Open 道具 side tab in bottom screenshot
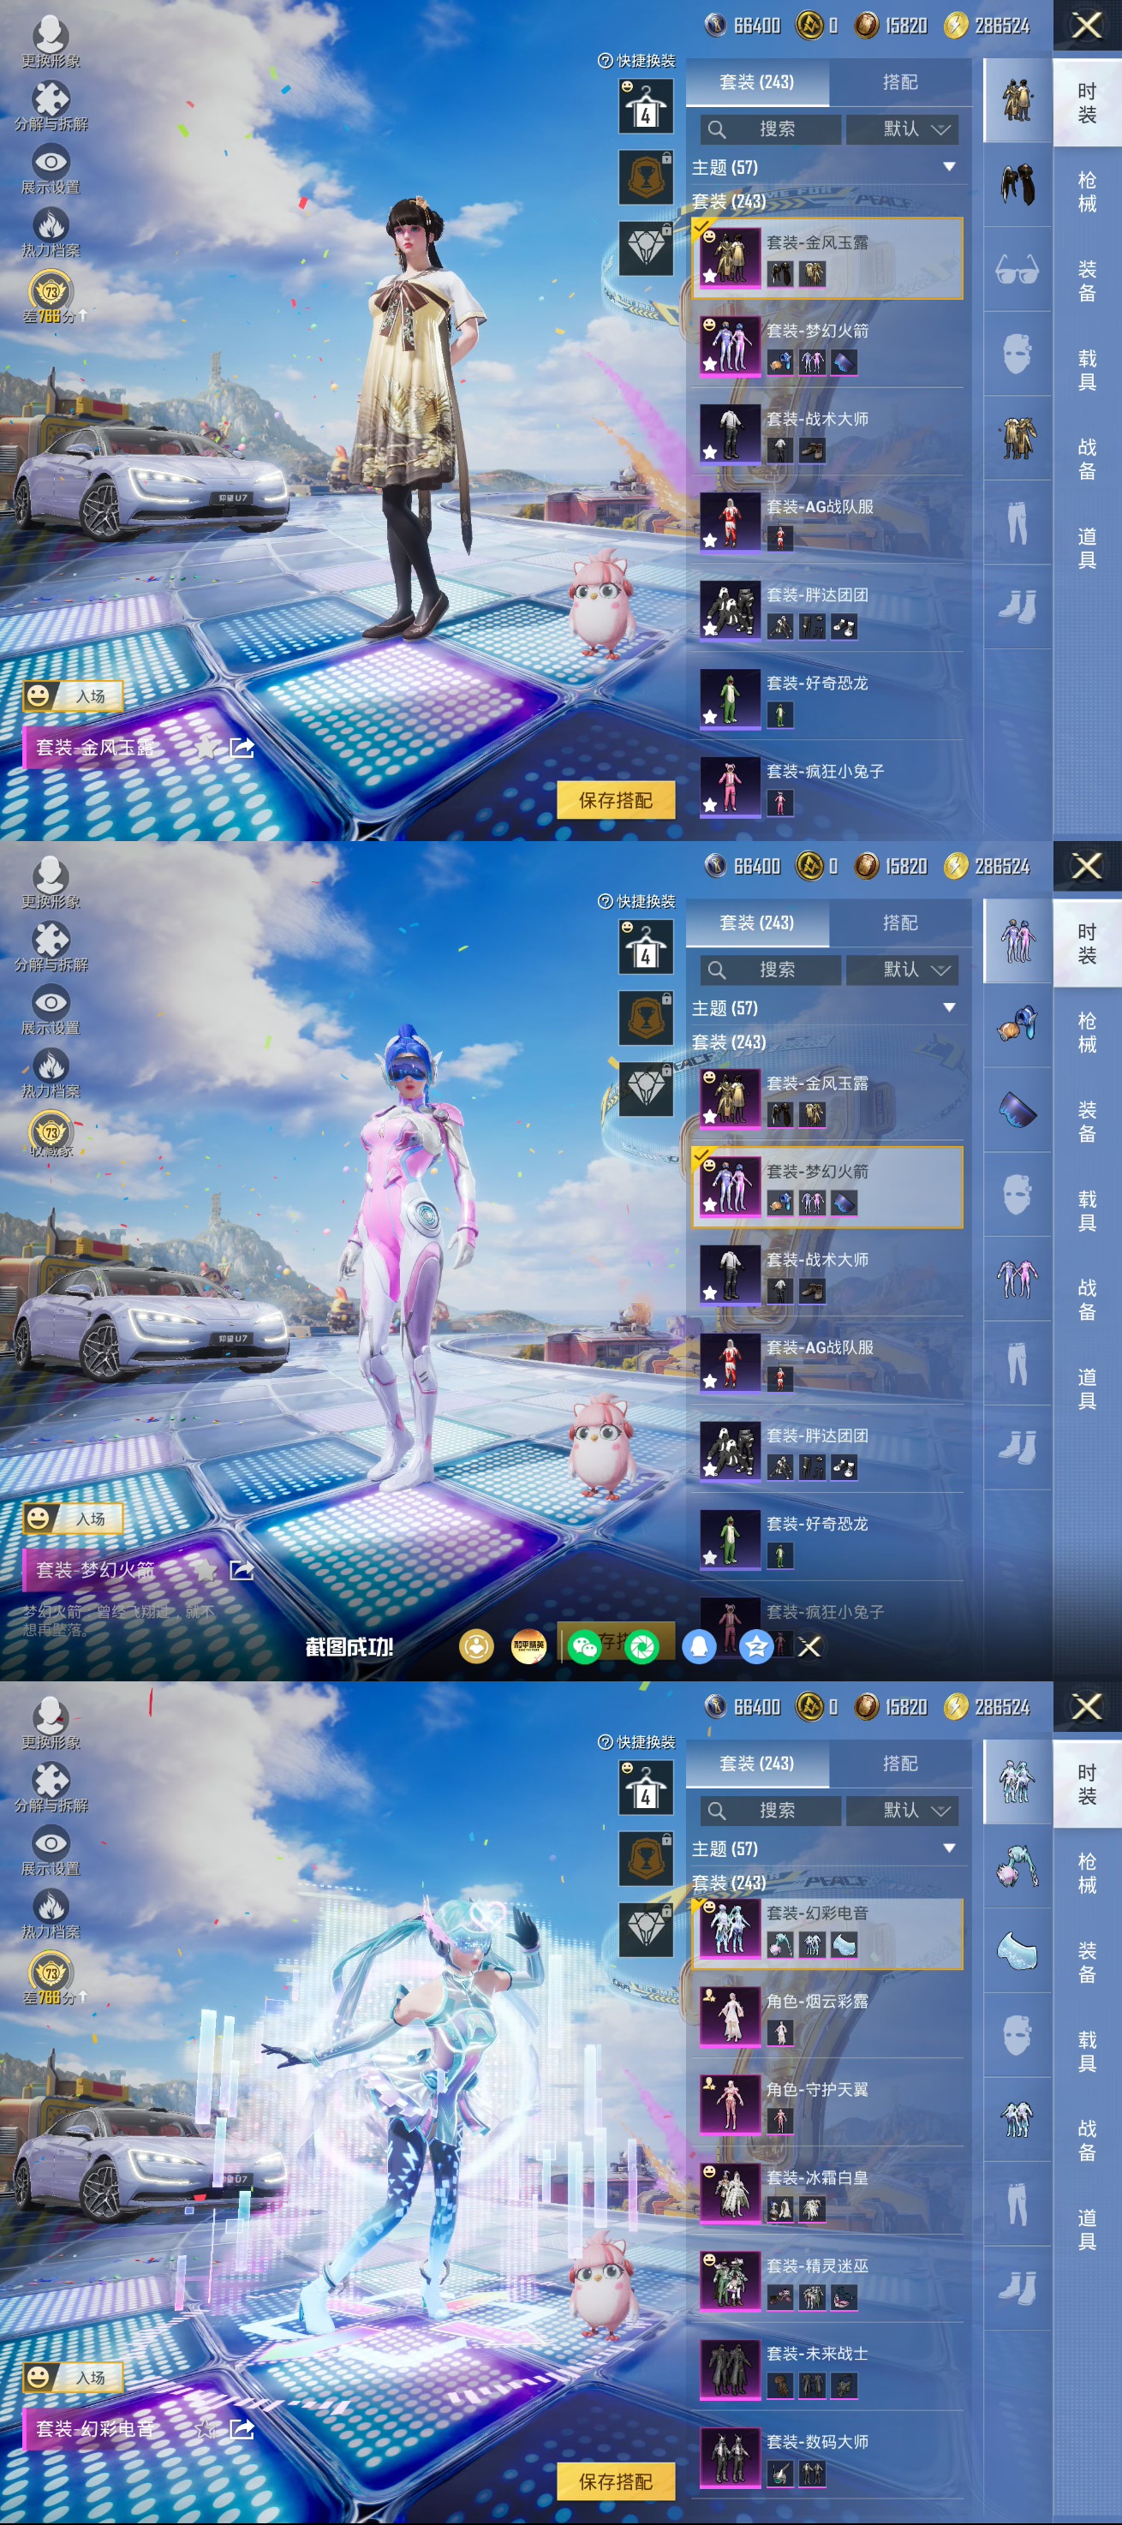The image size is (1122, 2525). point(1087,2230)
